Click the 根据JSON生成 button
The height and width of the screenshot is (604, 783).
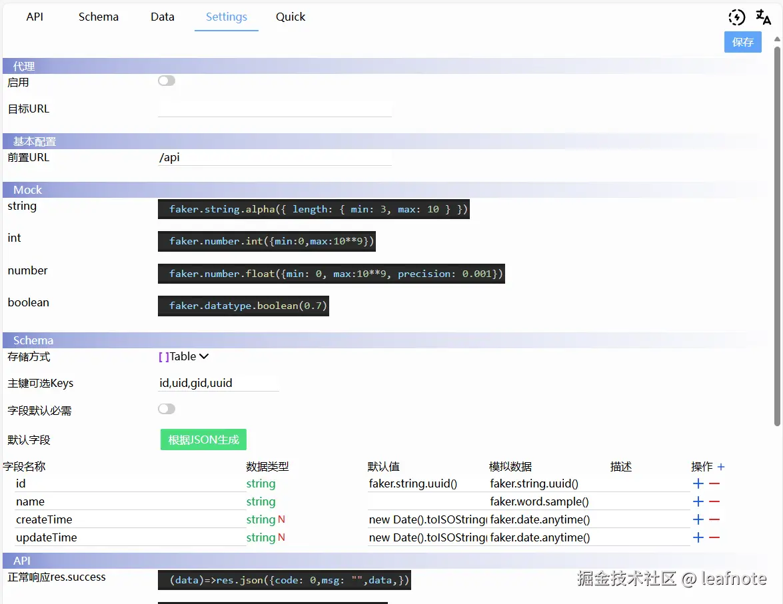[203, 440]
